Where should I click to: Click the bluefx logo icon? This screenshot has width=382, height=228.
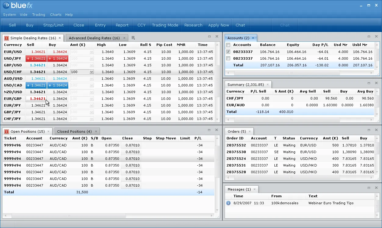pos(7,5)
